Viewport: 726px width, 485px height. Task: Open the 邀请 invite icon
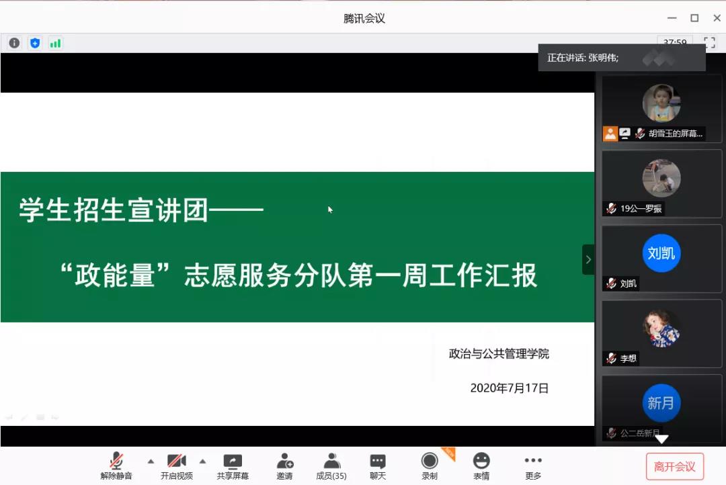coord(284,466)
